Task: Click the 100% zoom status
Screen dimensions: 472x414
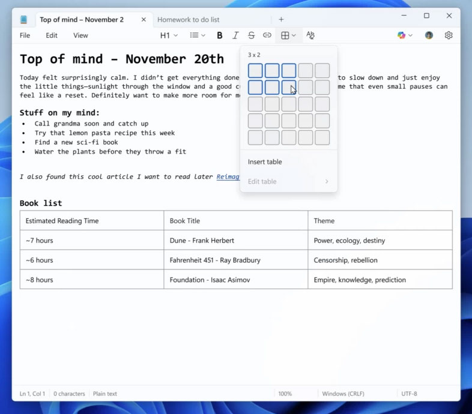Action: click(285, 394)
